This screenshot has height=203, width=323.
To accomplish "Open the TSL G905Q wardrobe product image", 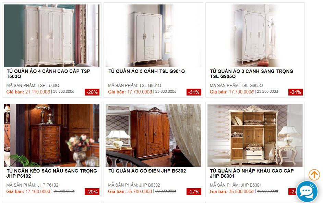I will pos(255,36).
